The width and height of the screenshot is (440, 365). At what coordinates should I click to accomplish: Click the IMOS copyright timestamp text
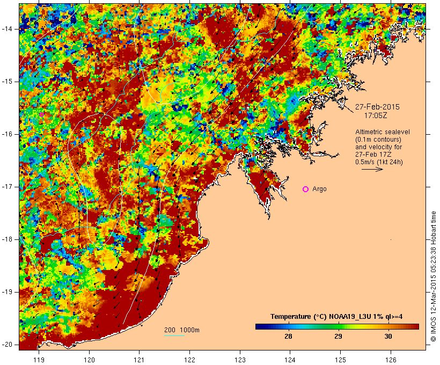point(433,276)
